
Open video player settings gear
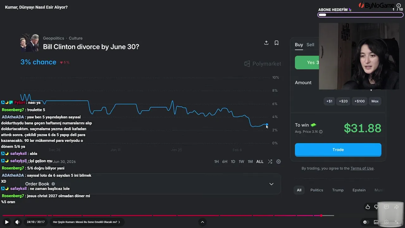click(386, 222)
